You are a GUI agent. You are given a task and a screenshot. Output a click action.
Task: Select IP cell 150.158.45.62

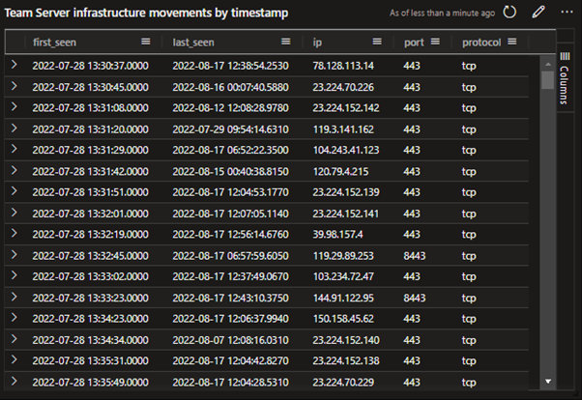click(x=343, y=319)
